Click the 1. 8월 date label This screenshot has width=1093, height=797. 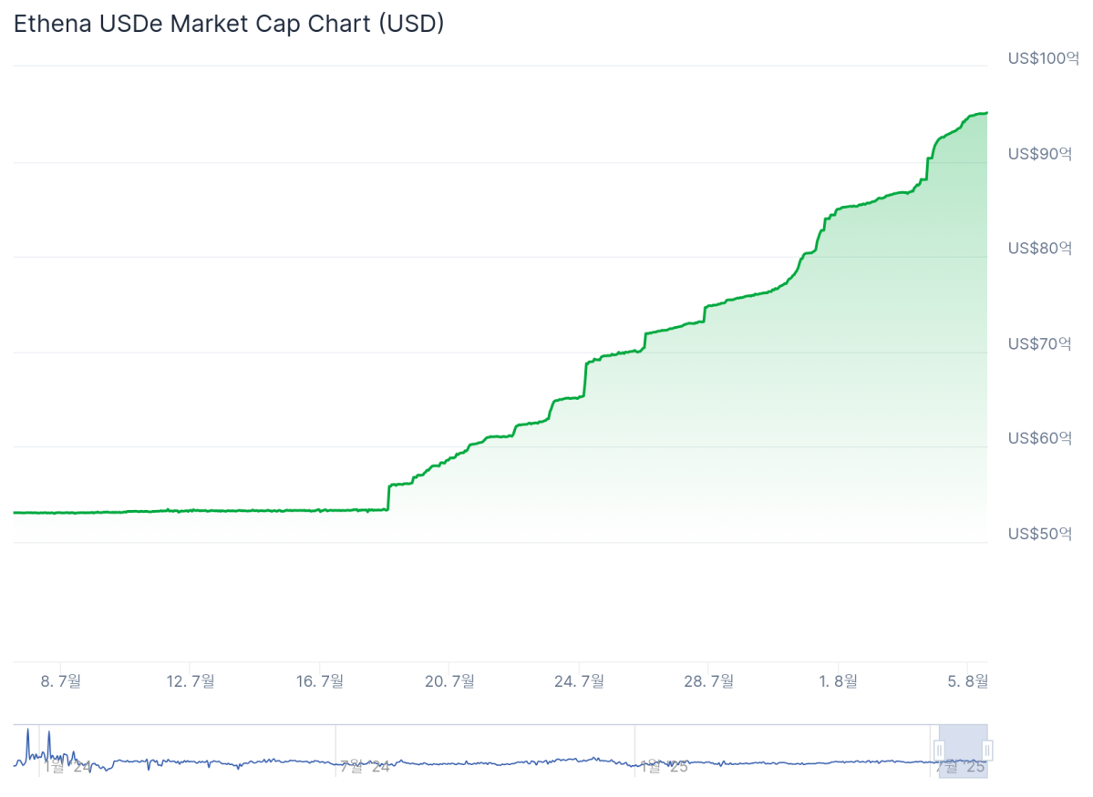click(838, 680)
